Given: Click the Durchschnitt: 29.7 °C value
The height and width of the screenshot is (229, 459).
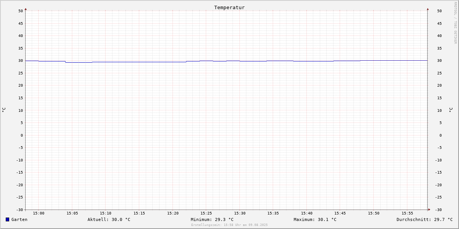Looking at the screenshot, I should (425, 219).
